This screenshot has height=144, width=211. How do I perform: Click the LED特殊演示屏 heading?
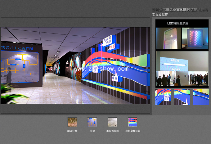[178, 23]
